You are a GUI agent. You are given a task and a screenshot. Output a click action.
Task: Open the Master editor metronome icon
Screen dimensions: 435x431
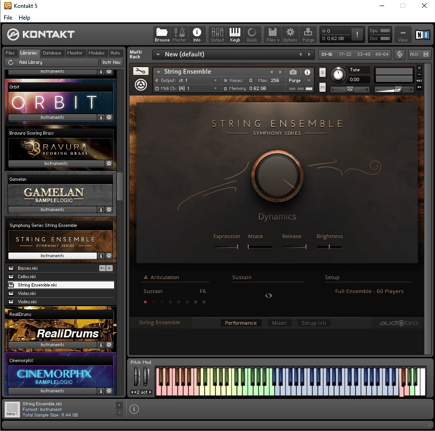point(179,34)
